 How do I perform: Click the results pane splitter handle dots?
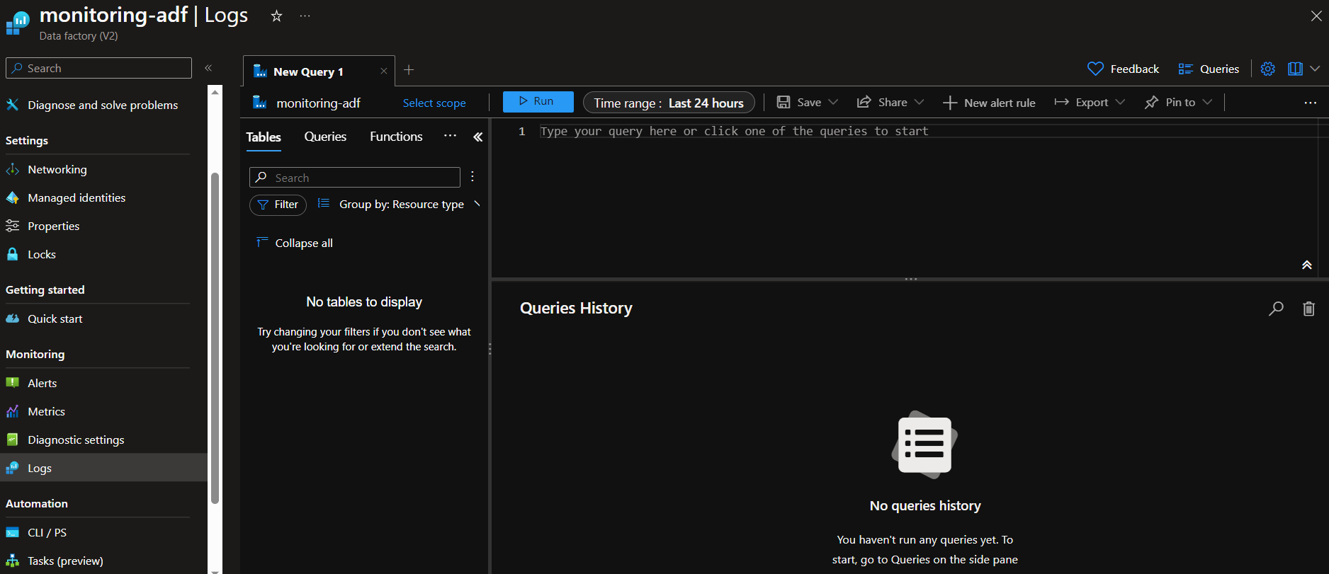click(911, 280)
